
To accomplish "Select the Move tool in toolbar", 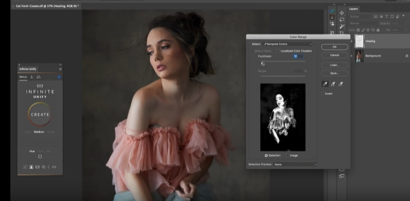I will [x=341, y=13].
